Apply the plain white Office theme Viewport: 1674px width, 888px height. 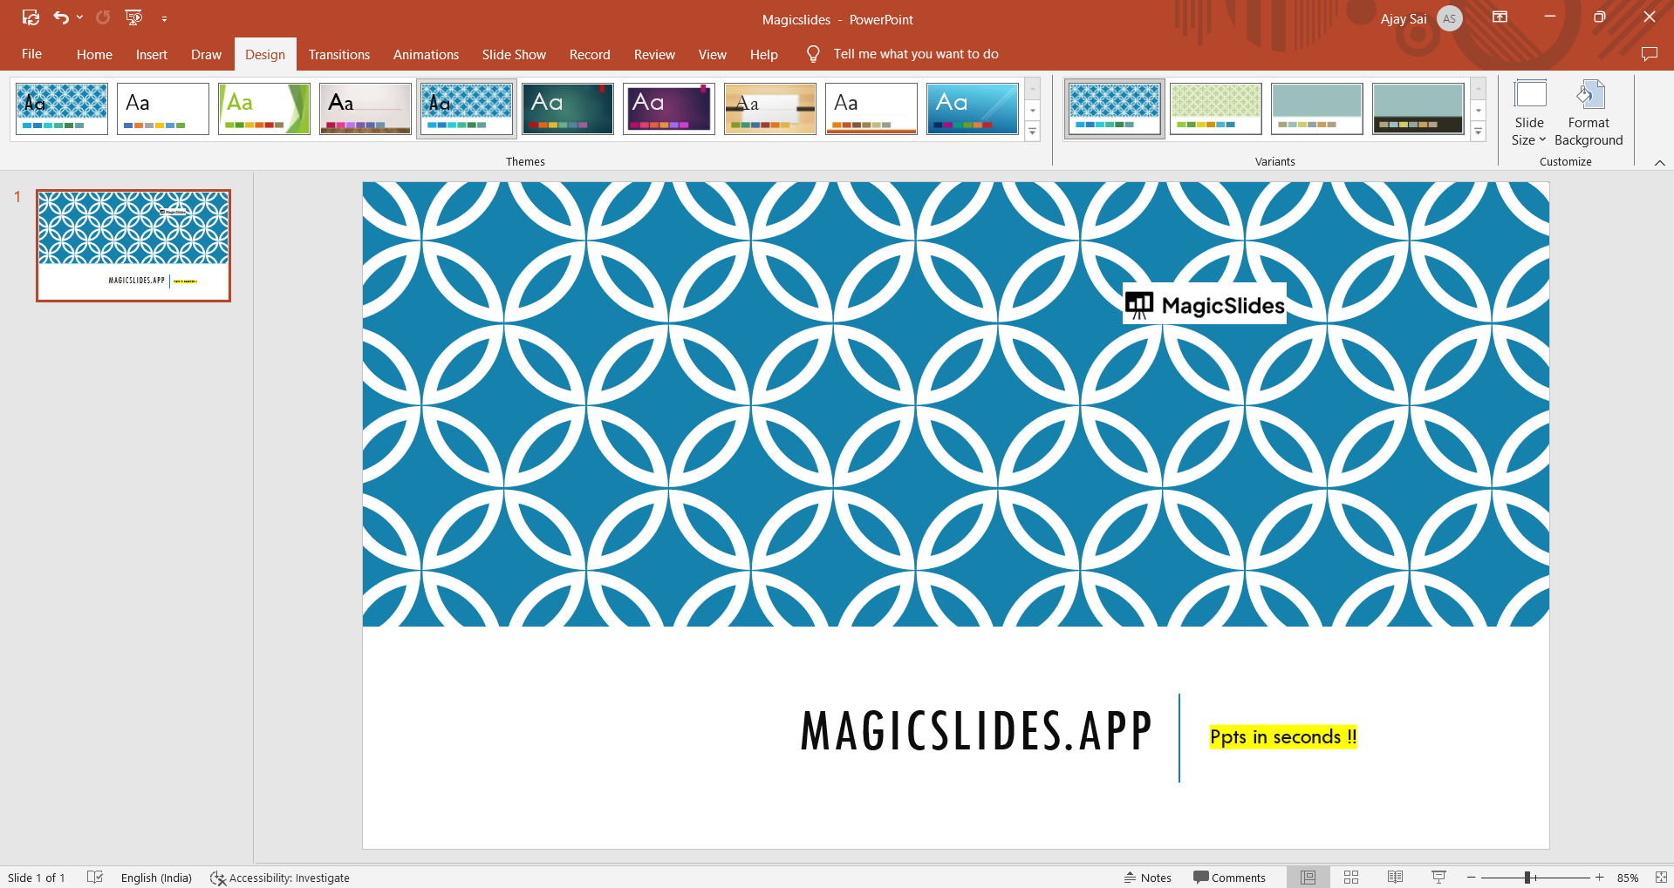click(163, 109)
